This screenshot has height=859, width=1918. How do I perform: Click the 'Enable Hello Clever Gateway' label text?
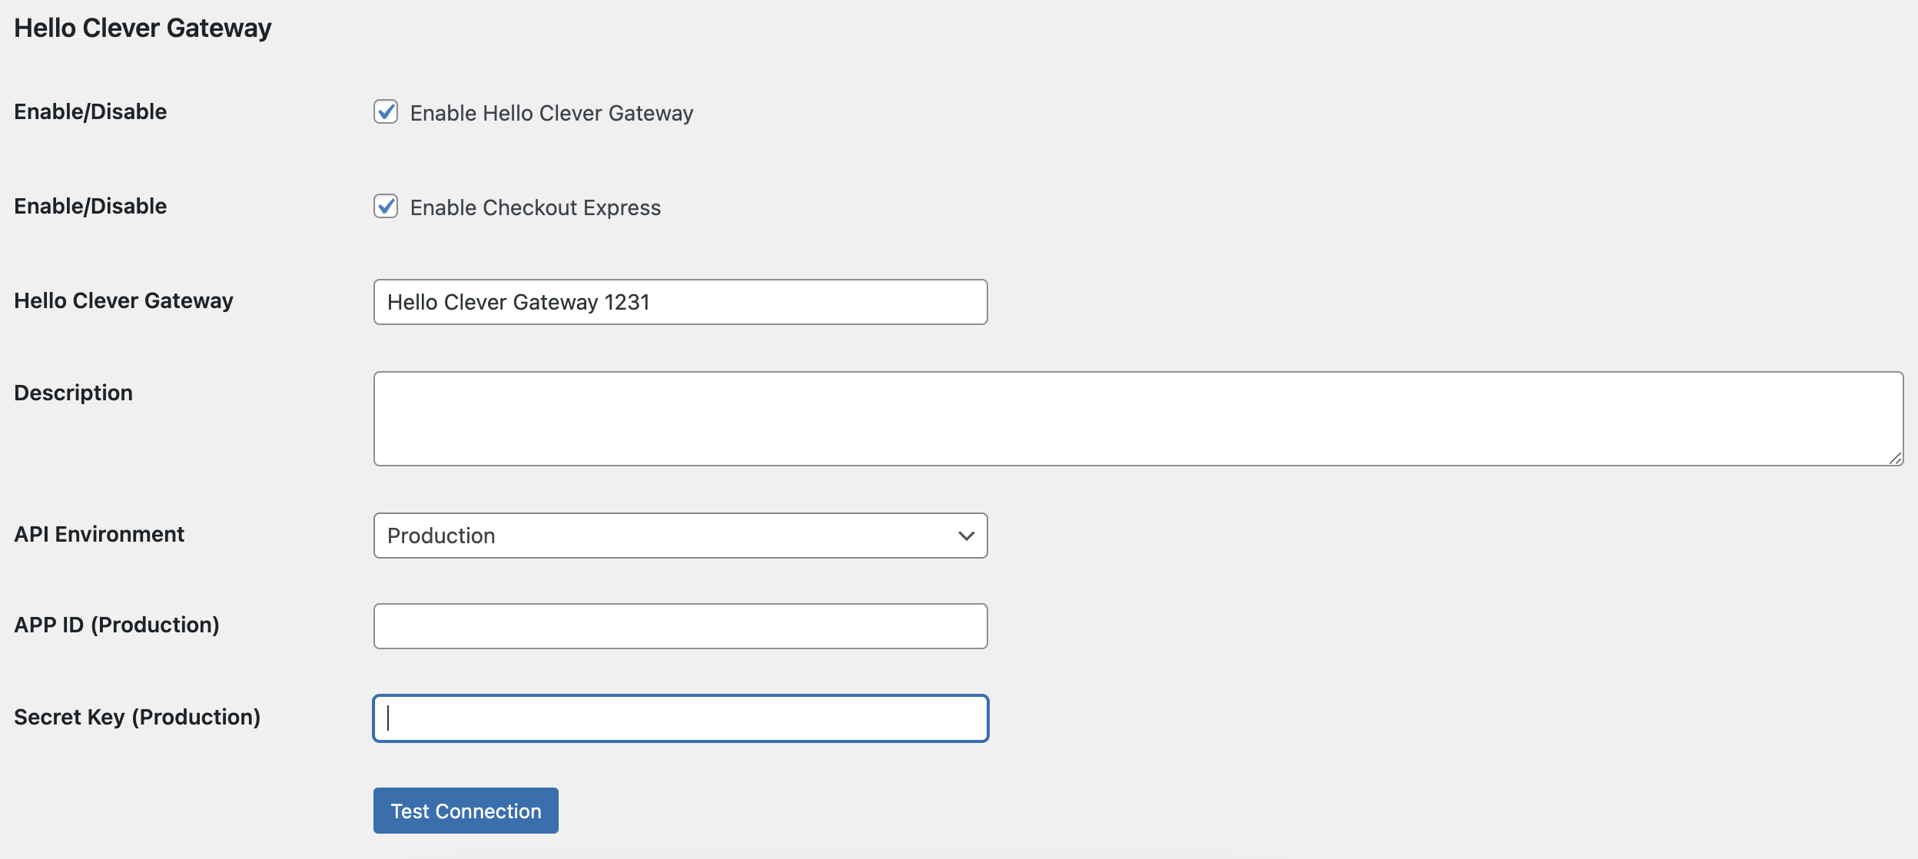(x=551, y=114)
